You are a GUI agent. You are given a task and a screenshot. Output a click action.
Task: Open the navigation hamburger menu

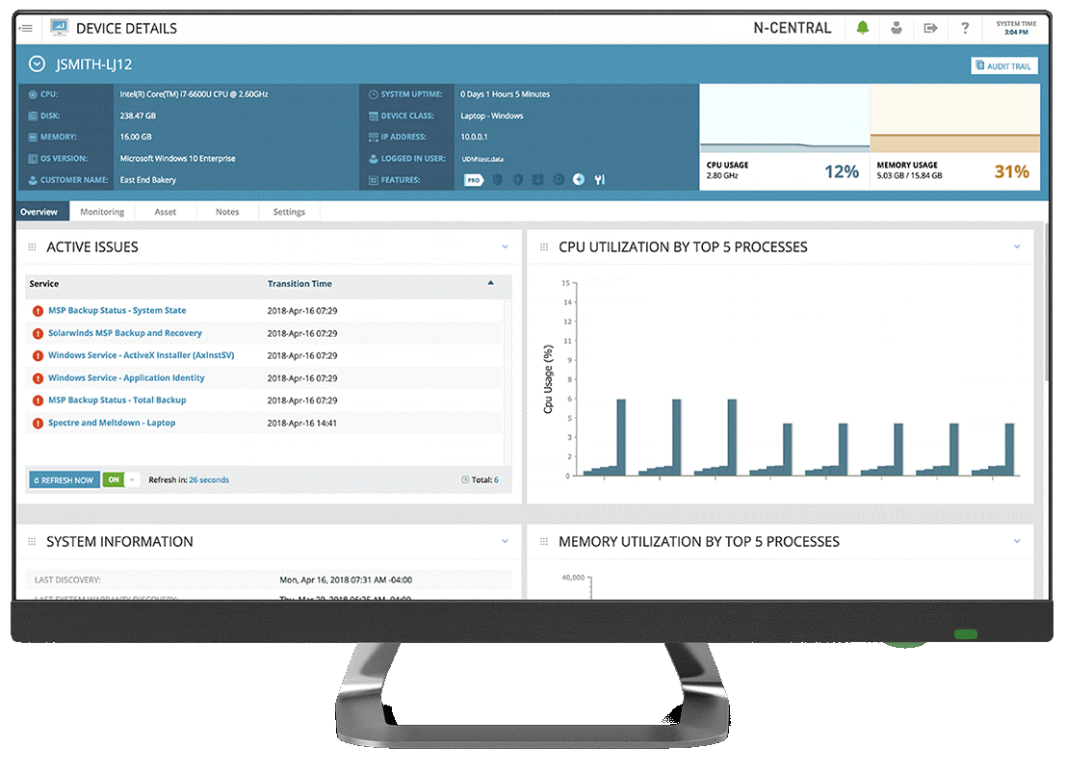(x=25, y=27)
